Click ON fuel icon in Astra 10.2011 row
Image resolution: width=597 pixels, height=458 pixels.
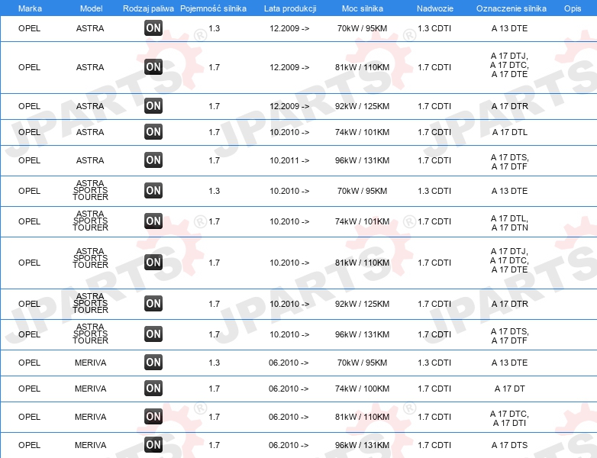tap(153, 160)
